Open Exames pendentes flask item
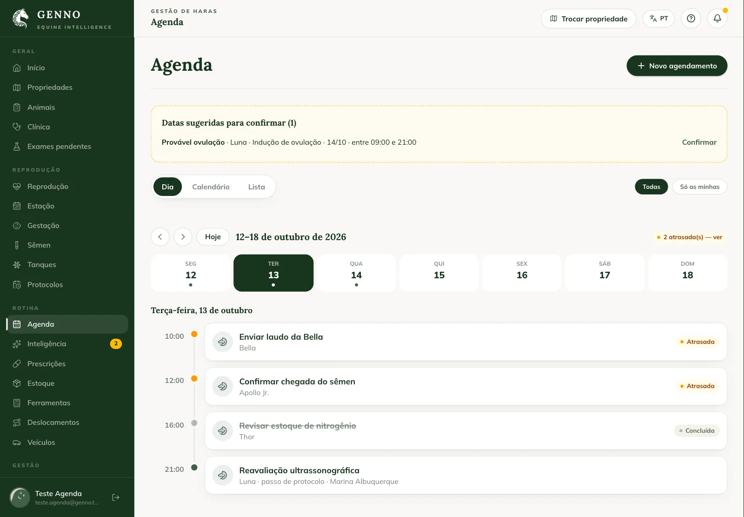 pos(67,147)
